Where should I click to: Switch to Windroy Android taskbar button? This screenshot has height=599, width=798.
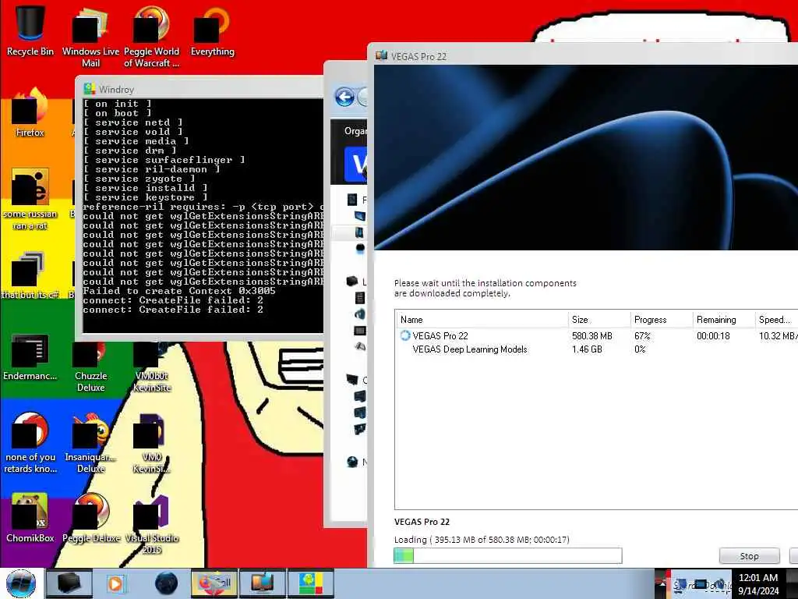click(x=311, y=583)
